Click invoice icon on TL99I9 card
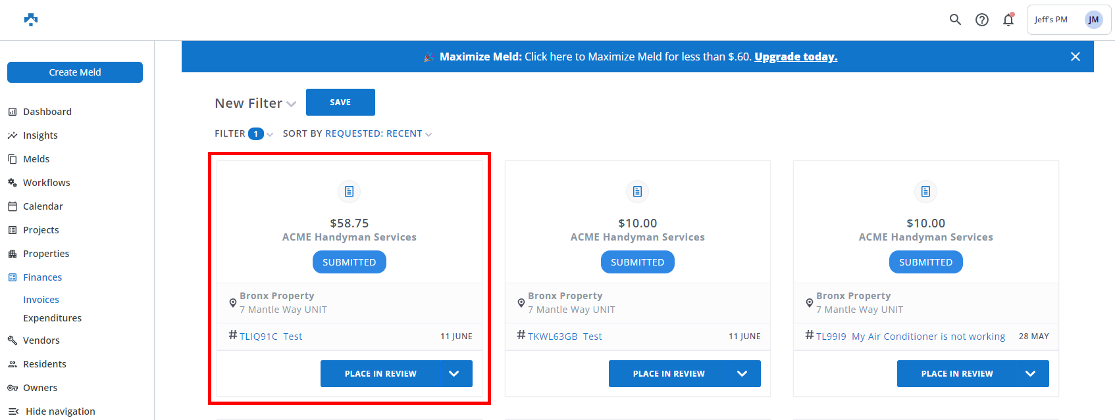 [925, 191]
